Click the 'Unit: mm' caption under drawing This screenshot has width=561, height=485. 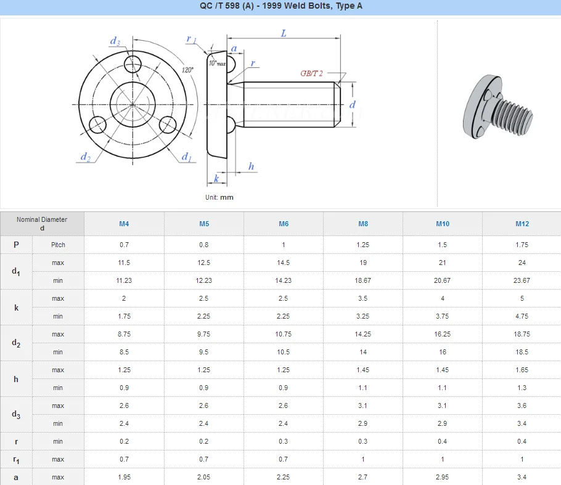click(x=219, y=197)
